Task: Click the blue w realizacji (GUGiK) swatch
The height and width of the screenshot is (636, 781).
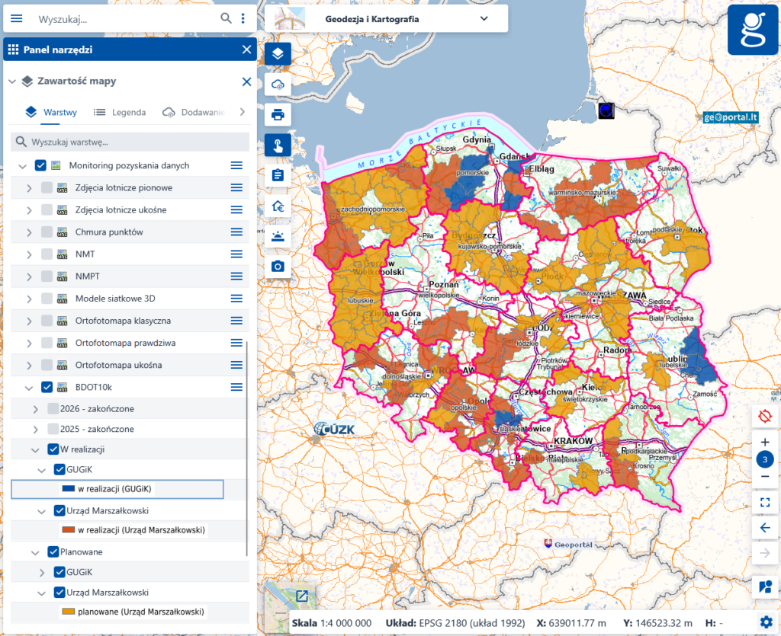Action: click(68, 489)
